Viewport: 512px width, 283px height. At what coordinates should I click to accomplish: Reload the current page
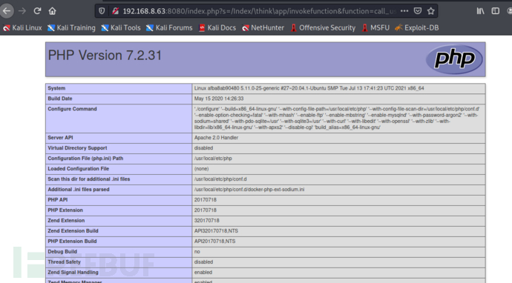(37, 11)
